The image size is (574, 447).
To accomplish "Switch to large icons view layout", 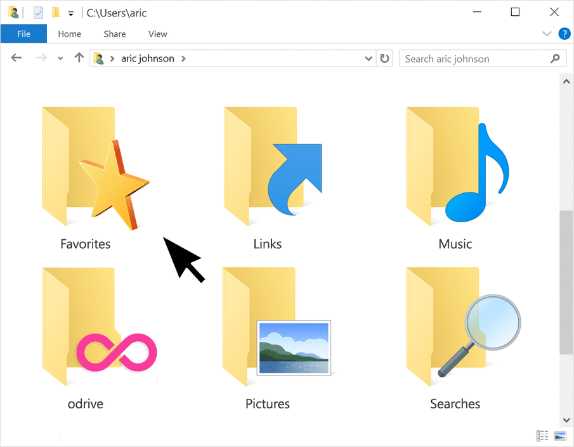I will [x=560, y=436].
